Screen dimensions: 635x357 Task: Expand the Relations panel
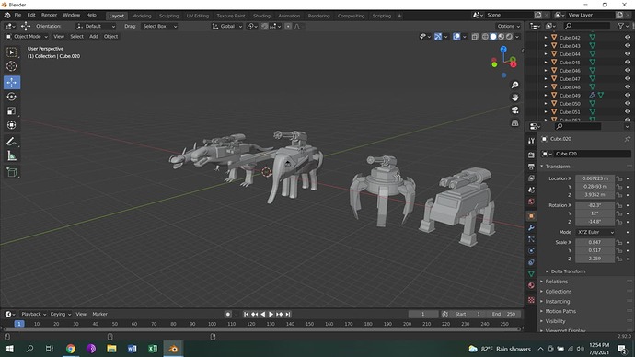click(556, 282)
